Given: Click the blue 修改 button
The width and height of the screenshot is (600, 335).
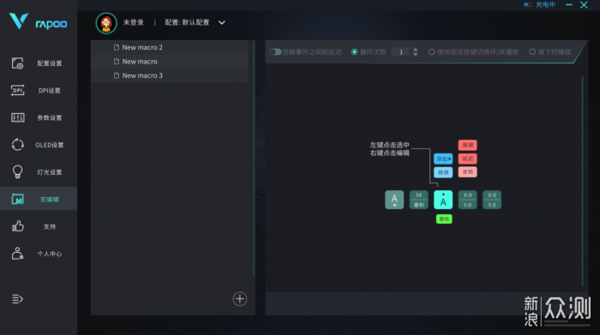Looking at the screenshot, I should [443, 172].
